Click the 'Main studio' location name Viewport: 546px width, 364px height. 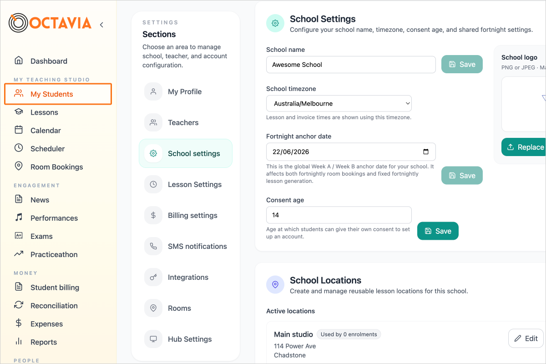pyautogui.click(x=293, y=334)
